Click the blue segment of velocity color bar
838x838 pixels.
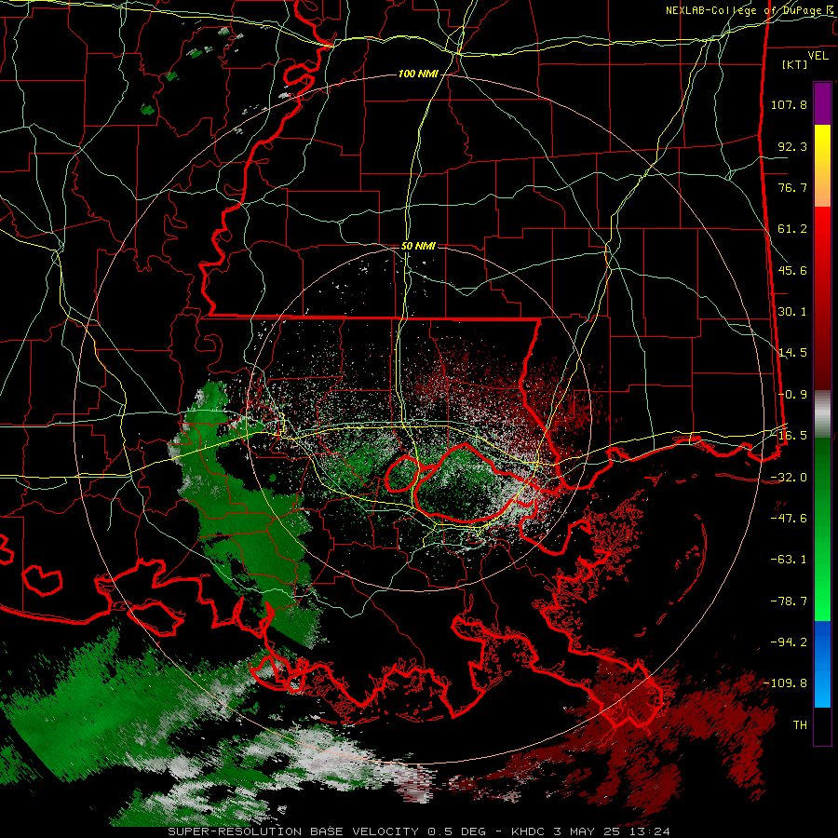(822, 664)
